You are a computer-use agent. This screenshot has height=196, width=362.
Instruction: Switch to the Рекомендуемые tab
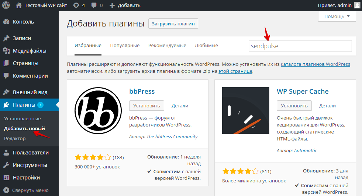(x=167, y=46)
